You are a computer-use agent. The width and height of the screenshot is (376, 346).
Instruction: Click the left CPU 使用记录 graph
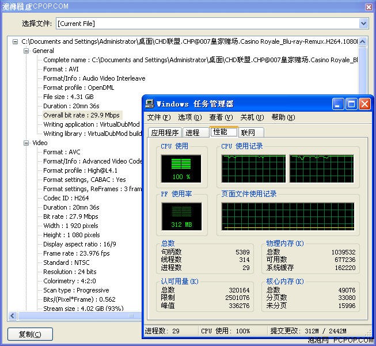coord(254,169)
